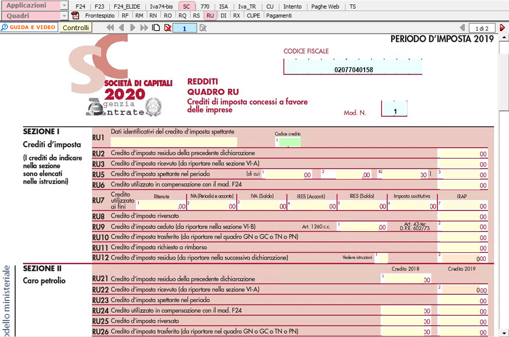Open GUIDA E VIDEO help

pyautogui.click(x=29, y=27)
